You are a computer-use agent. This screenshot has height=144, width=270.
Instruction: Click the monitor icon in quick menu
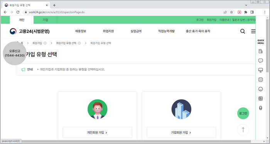point(260,70)
